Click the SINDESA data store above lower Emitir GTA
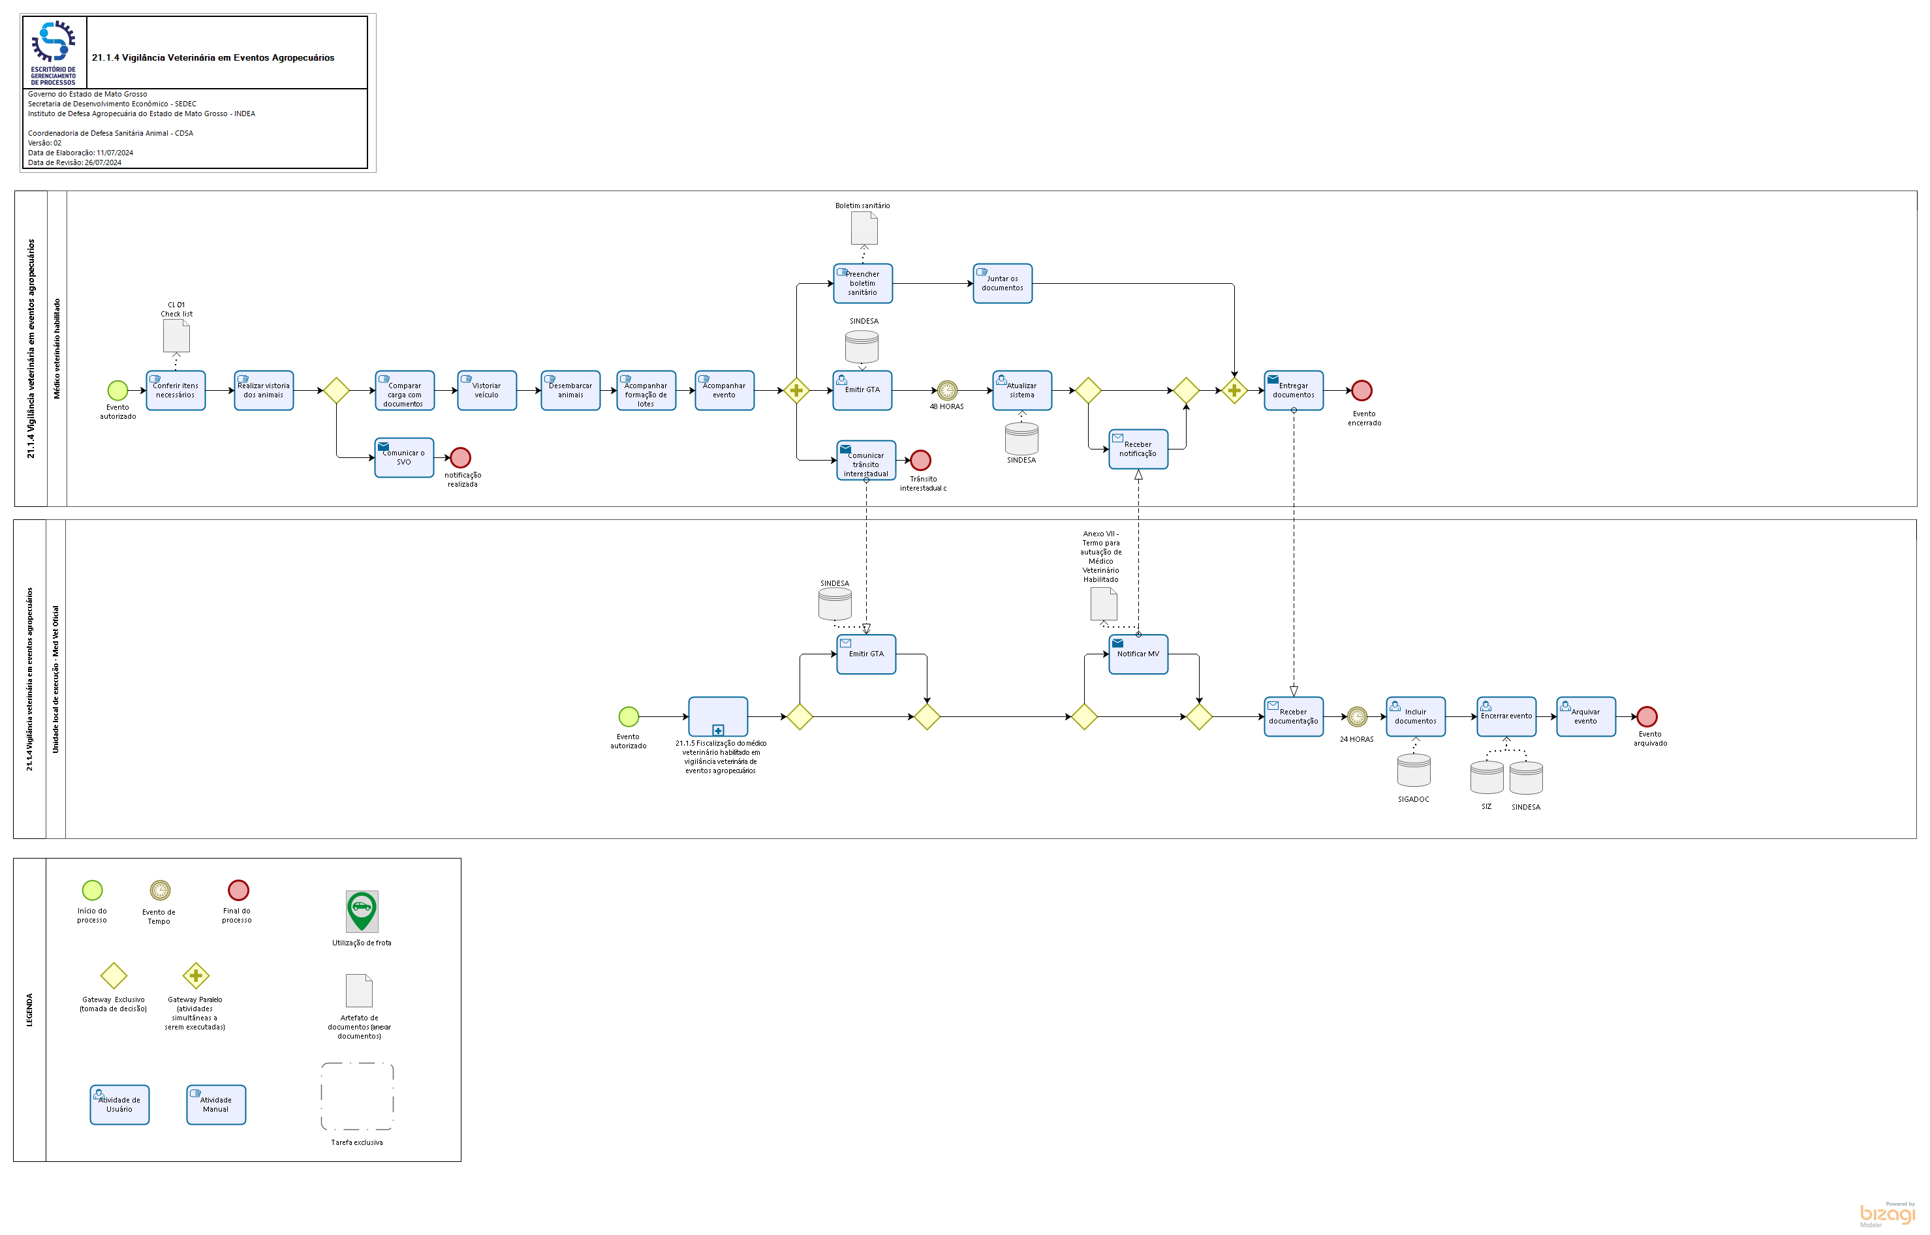 [x=835, y=605]
